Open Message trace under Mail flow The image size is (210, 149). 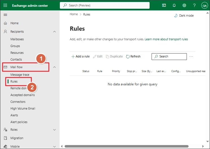[x=20, y=75]
